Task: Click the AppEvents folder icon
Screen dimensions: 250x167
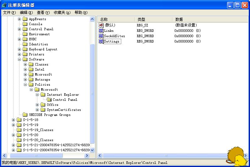Action: pyautogui.click(x=25, y=19)
